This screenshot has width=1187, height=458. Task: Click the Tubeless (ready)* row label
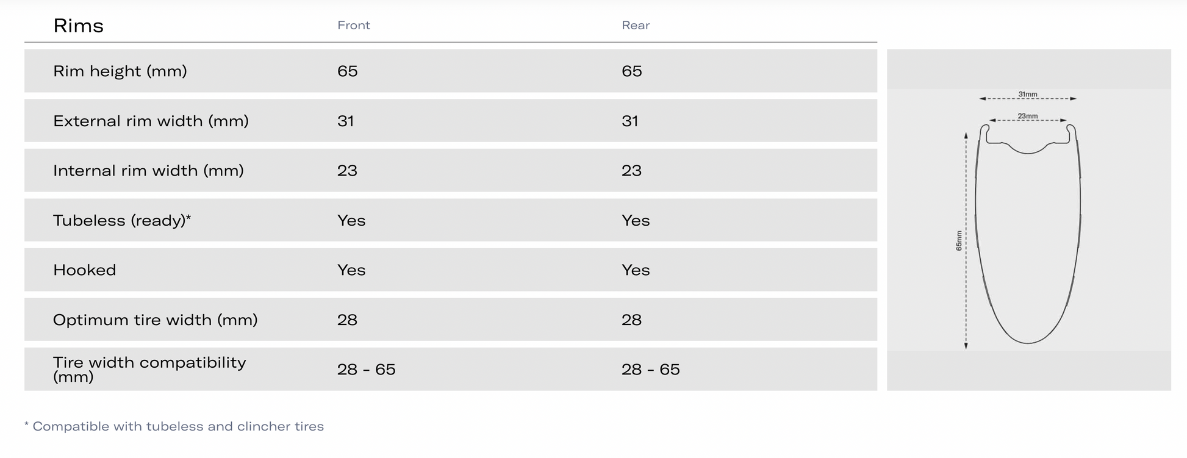tap(122, 221)
